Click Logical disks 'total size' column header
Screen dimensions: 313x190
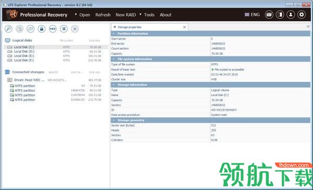pos(94,41)
